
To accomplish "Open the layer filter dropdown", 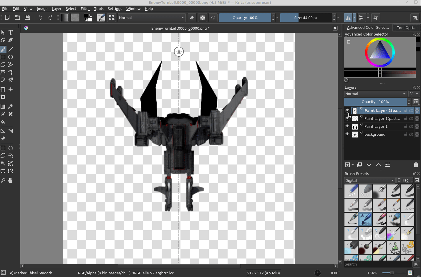I will (414, 94).
